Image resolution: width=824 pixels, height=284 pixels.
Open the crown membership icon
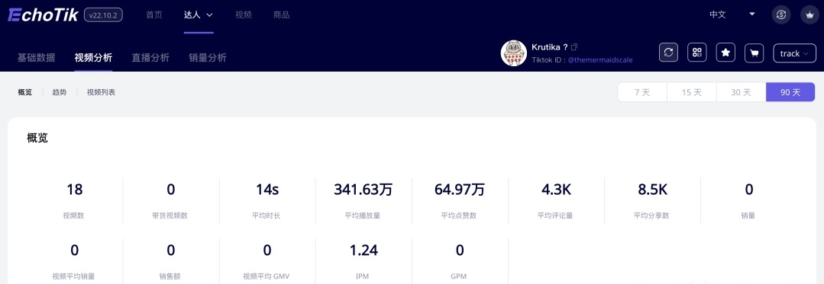[809, 14]
